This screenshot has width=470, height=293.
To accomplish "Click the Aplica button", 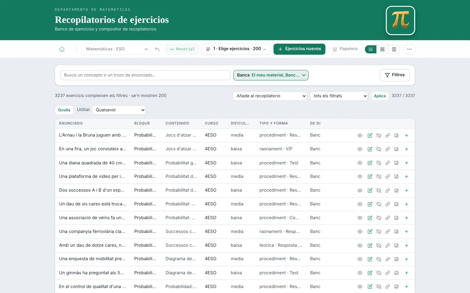I will 380,96.
